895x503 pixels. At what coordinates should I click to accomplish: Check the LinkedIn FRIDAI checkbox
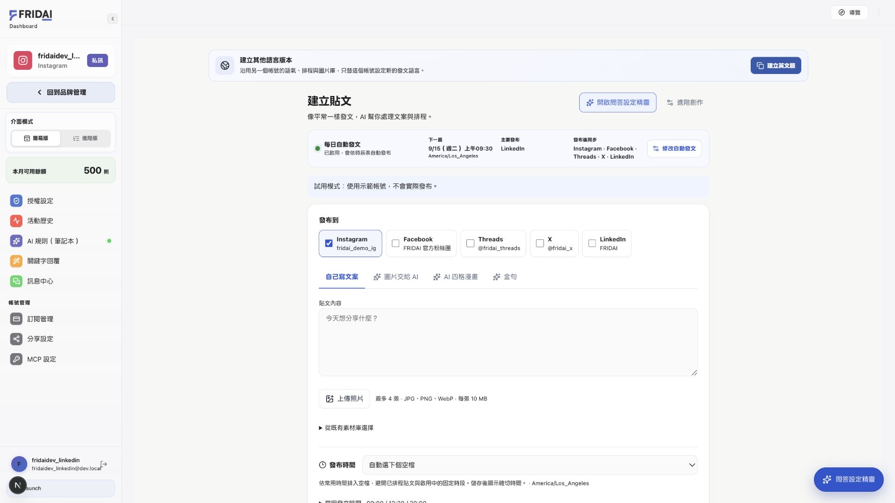(592, 244)
